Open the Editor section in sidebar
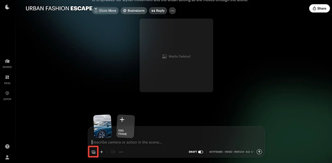332x163 pixels. point(7,96)
